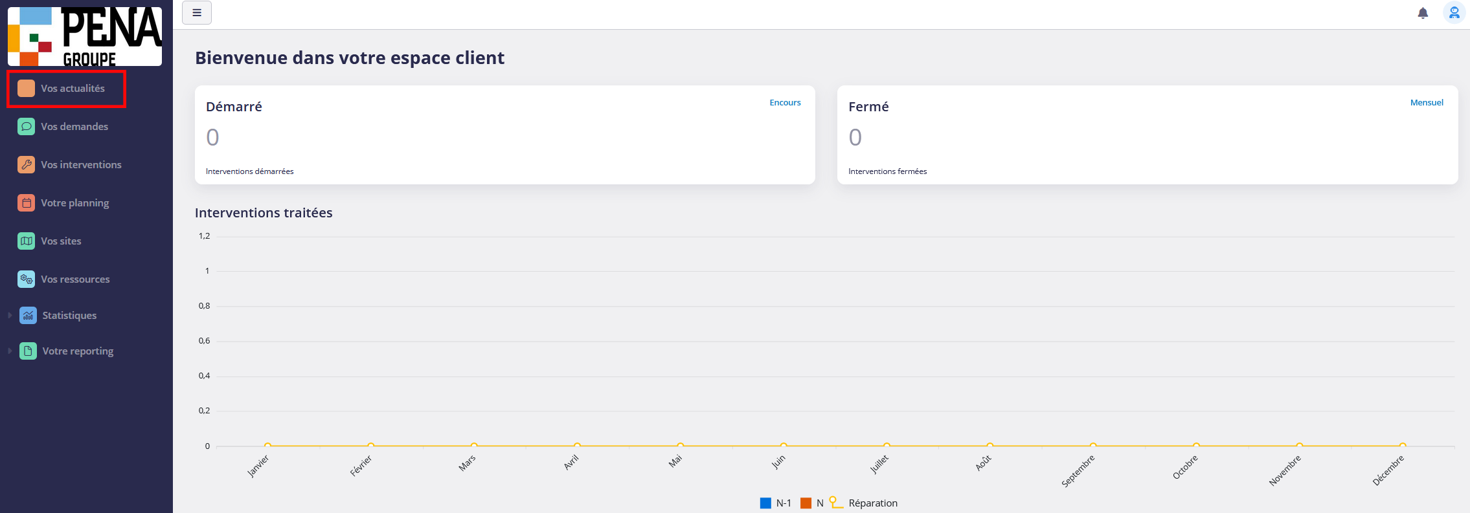Click the Octobre axis label
The width and height of the screenshot is (1470, 513).
click(1185, 467)
